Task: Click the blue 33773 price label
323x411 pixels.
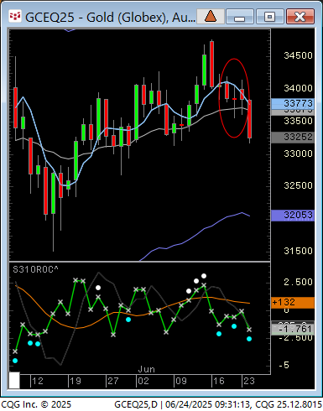Action: (x=293, y=103)
